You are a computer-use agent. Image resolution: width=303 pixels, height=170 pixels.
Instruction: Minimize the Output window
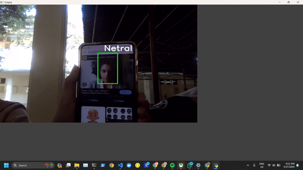tap(280, 2)
